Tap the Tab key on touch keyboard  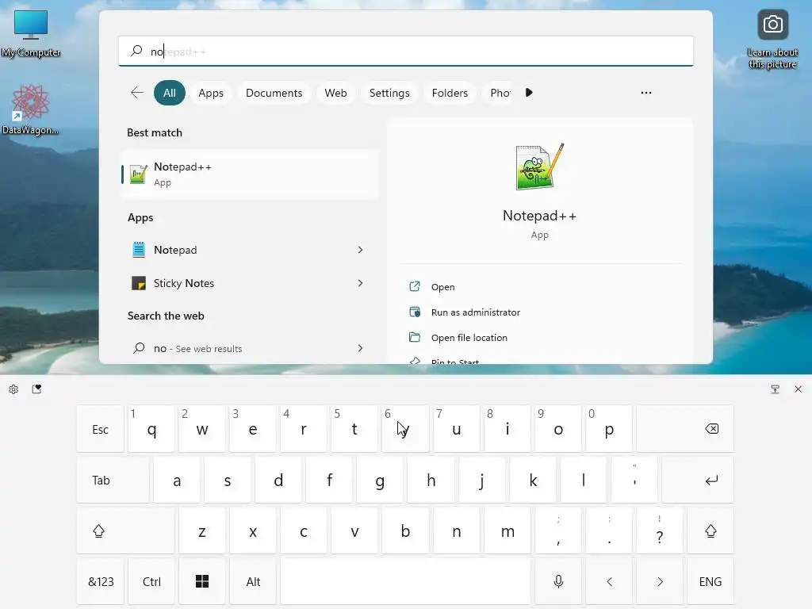click(113, 480)
